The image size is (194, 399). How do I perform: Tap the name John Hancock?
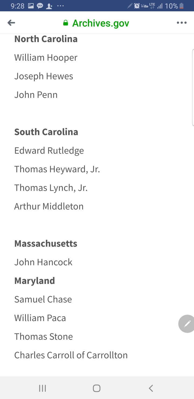[x=43, y=262]
